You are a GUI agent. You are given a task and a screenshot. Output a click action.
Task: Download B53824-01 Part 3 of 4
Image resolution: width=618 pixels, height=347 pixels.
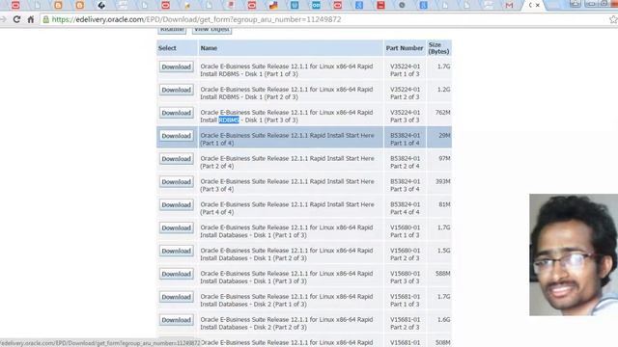point(176,182)
